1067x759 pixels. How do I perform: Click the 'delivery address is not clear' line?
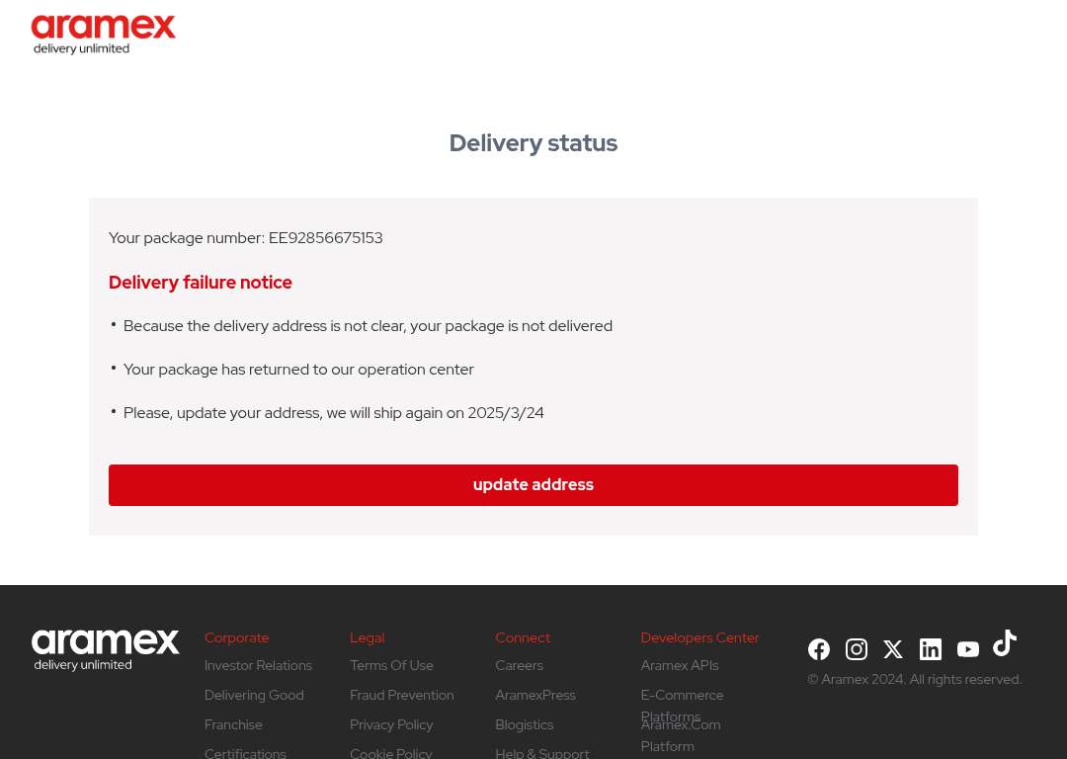368,326
